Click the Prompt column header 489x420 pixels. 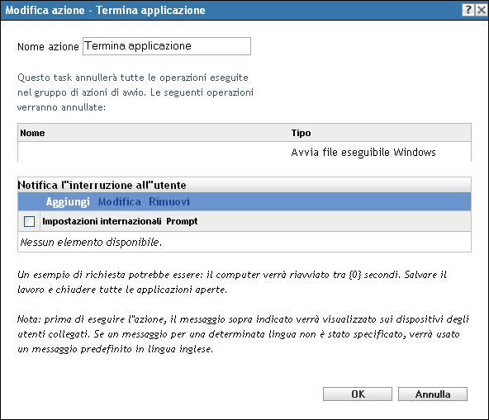click(182, 221)
